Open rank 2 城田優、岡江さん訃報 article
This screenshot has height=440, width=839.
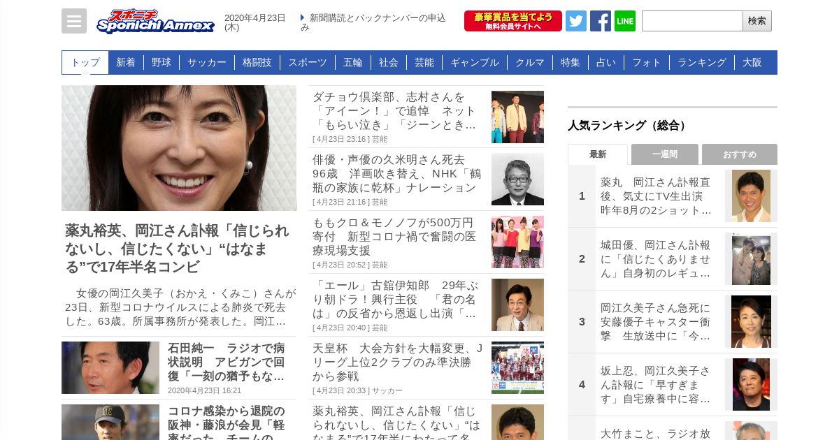657,259
